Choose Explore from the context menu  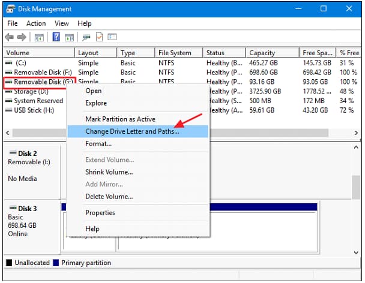(x=138, y=103)
